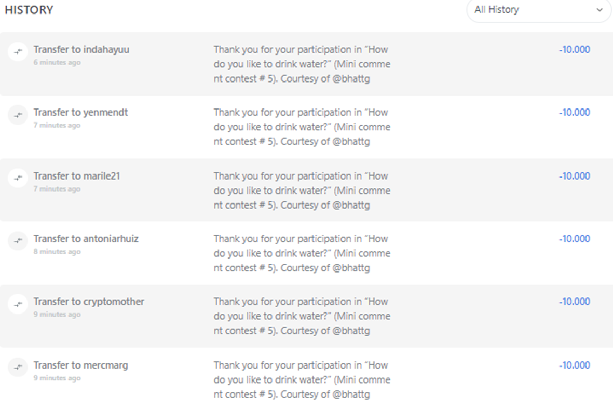Select the Transfer to cryptomother entry
This screenshot has height=408, width=613.
click(x=89, y=302)
